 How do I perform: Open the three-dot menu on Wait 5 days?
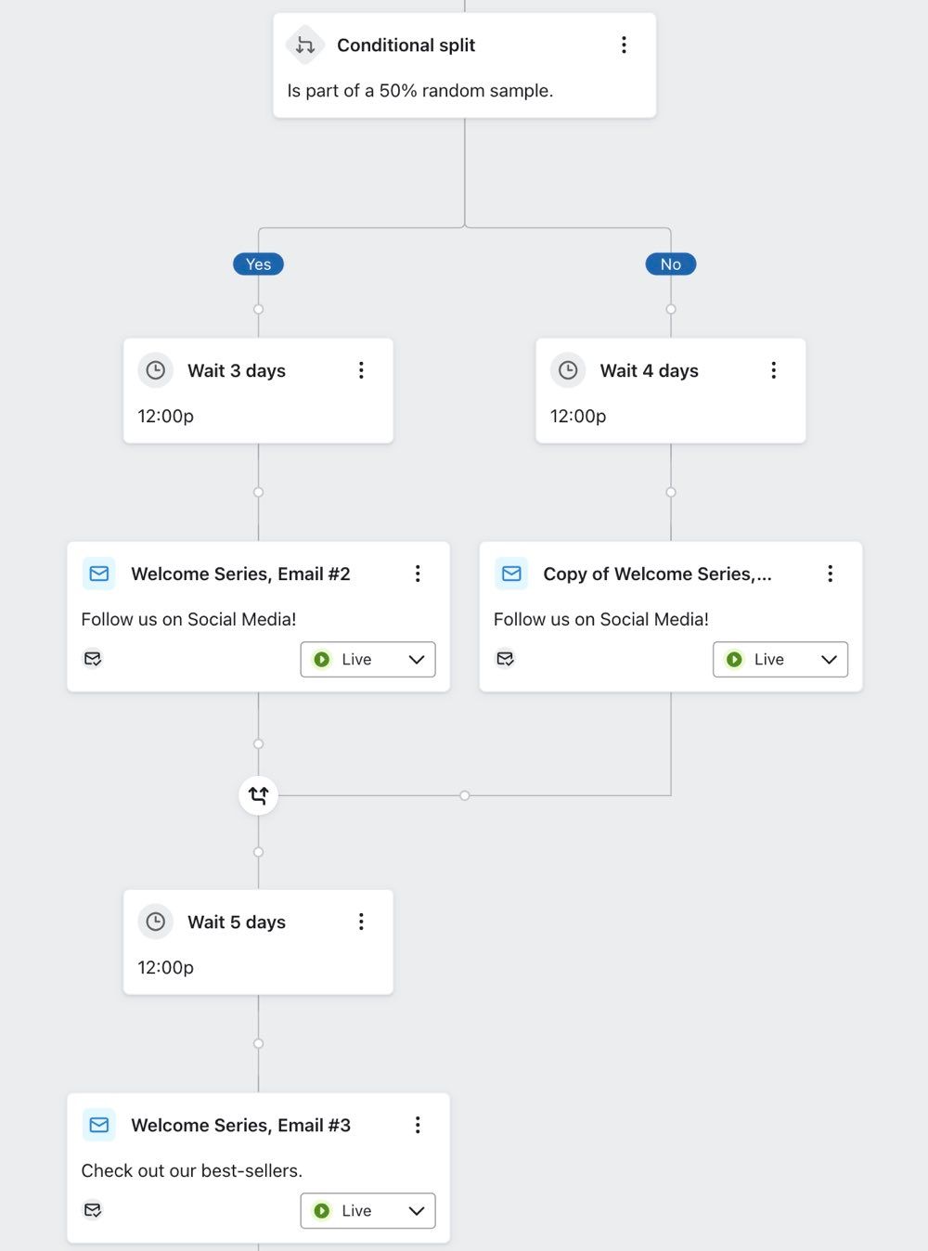coord(361,921)
